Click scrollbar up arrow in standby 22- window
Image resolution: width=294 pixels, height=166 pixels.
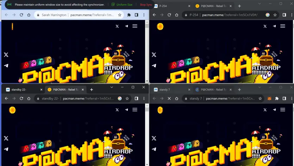tap(147, 106)
